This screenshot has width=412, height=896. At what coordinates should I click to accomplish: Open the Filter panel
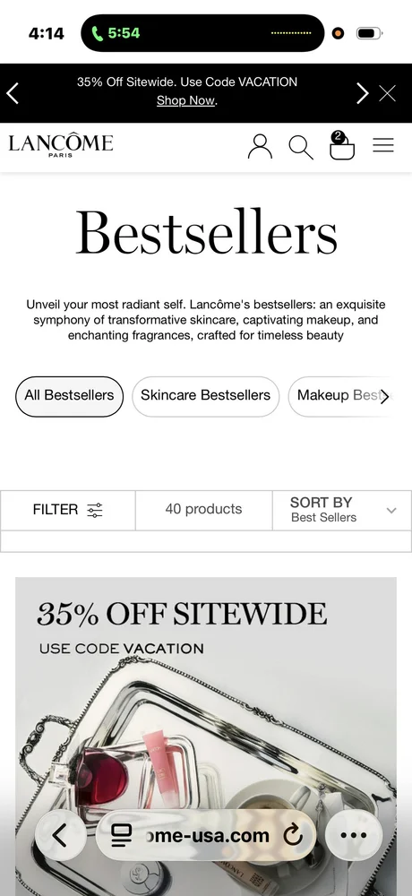(67, 510)
